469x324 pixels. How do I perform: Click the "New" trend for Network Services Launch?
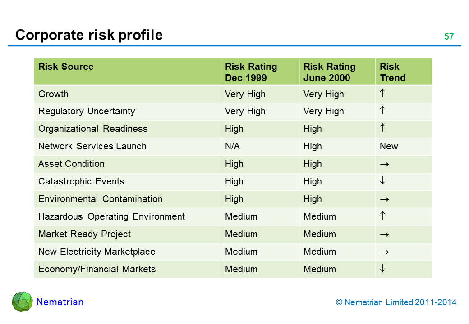[x=389, y=146]
